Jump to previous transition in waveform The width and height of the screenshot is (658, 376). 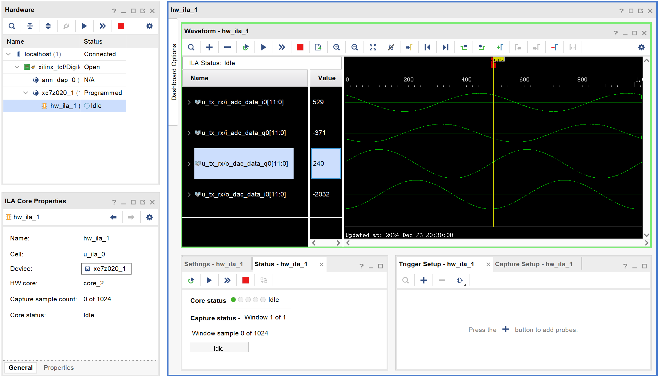coord(464,47)
